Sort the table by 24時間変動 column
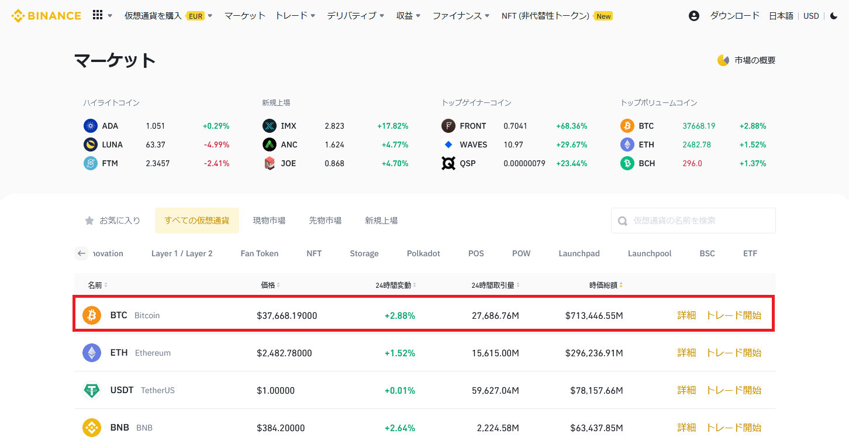Viewport: 849px width, 437px height. (x=396, y=285)
